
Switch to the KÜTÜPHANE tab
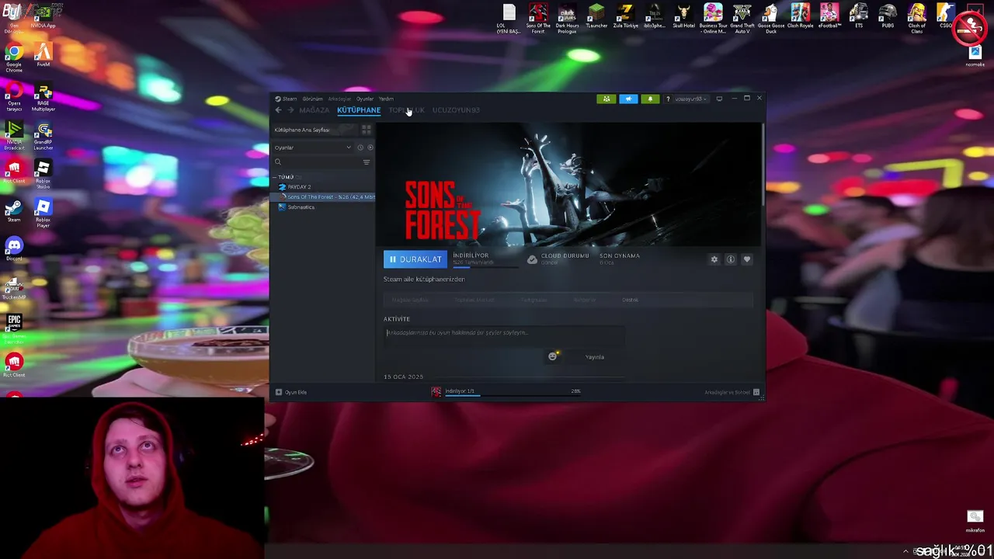(x=359, y=110)
